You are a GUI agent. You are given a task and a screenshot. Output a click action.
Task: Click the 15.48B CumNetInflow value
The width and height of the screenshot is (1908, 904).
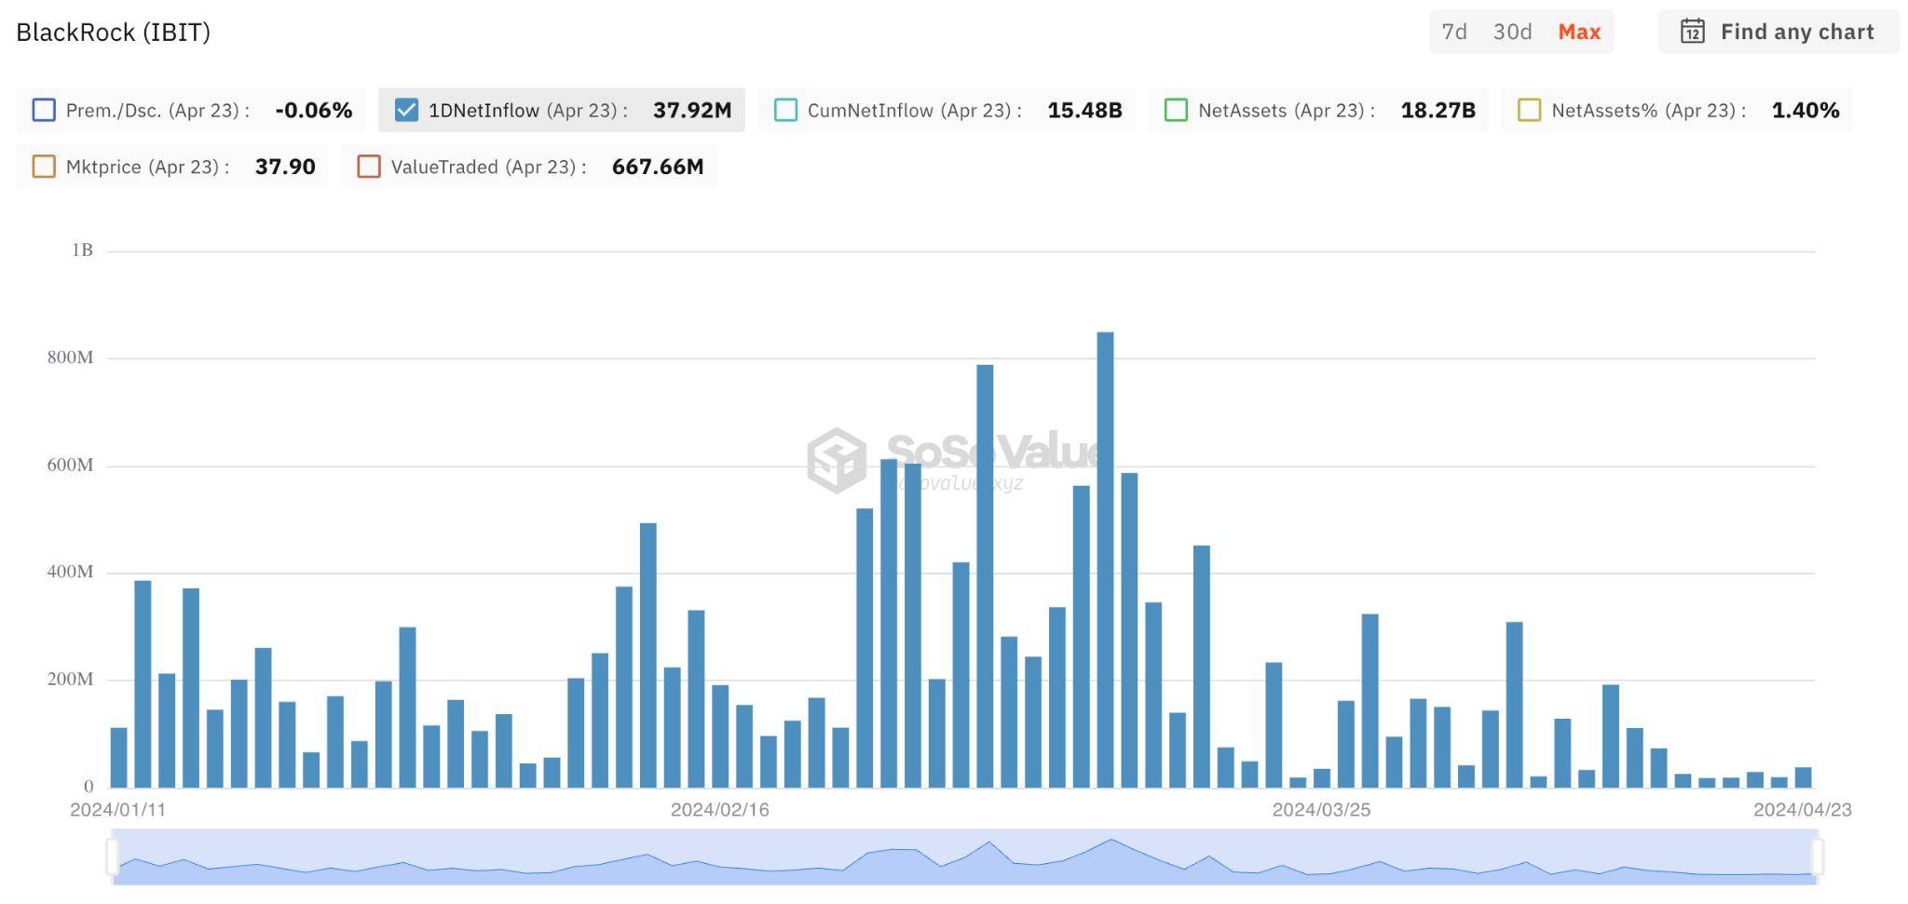point(1084,110)
